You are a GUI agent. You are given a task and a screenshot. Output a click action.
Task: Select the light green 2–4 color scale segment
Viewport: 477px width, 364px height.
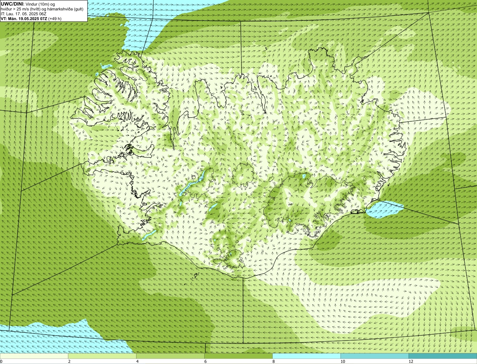(x=102, y=356)
